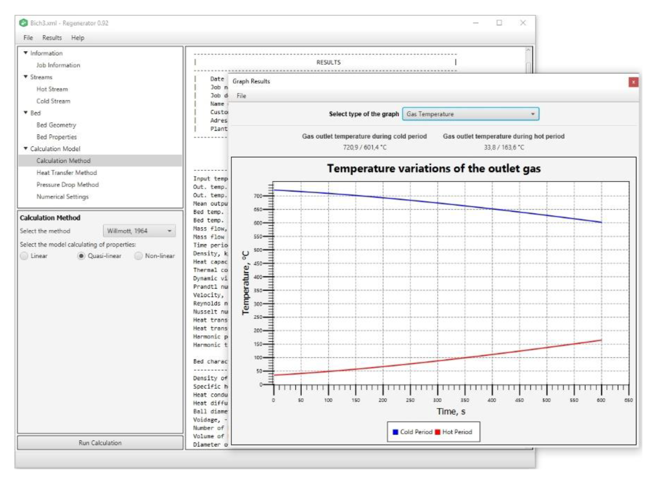Select Heat Transfer Method tree item

tap(66, 173)
